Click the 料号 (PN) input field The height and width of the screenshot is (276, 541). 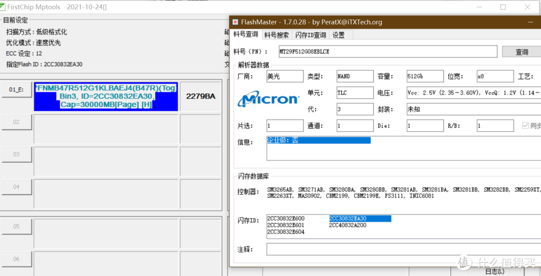[388, 52]
